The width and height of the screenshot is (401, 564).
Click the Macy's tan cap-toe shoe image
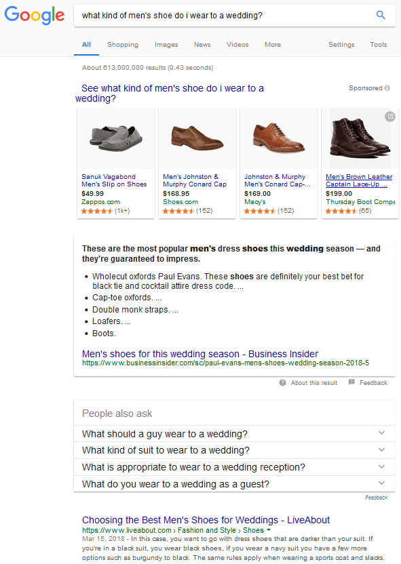coord(279,138)
